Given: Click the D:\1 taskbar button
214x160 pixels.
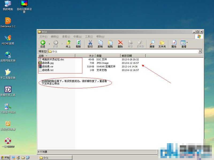Looking at the screenshot, I should 56,158.
